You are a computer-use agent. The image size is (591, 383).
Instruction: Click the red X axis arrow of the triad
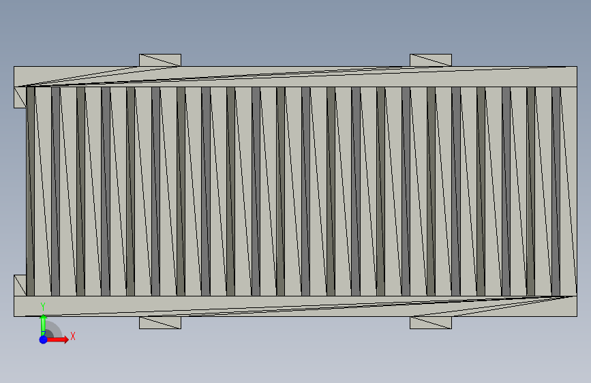click(x=58, y=339)
